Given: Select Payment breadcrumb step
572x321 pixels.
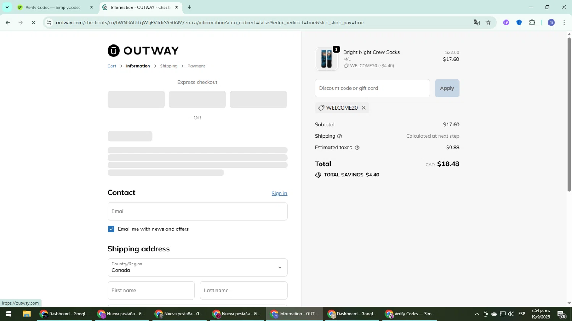Looking at the screenshot, I should [x=196, y=66].
